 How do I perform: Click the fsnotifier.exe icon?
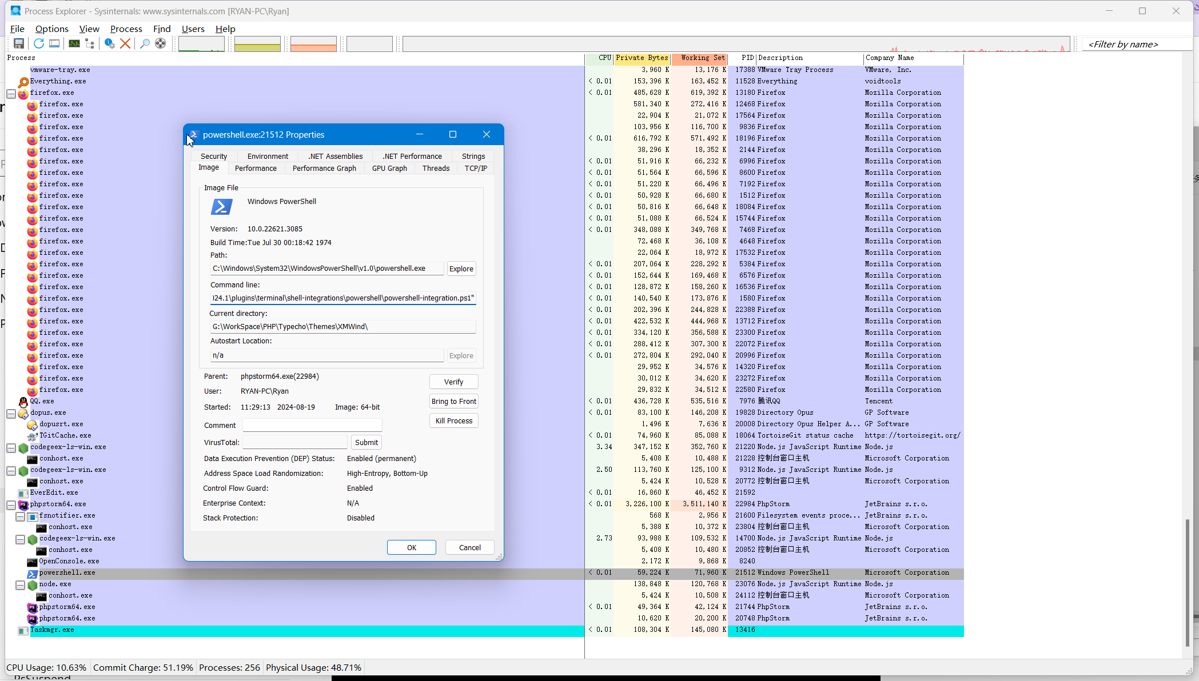click(33, 516)
